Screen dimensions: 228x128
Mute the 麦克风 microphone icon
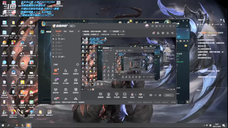click(x=132, y=95)
